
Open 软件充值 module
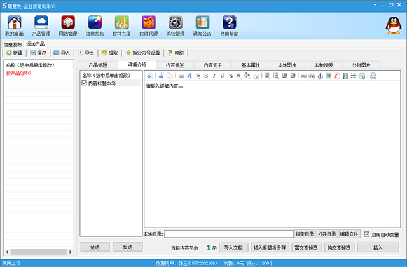coord(121,25)
